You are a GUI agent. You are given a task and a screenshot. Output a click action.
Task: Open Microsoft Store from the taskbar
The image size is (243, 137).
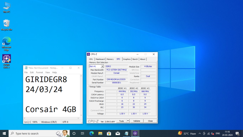tap(109, 134)
